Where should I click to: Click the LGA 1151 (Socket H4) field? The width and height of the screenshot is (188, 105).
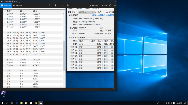[x=96, y=22]
